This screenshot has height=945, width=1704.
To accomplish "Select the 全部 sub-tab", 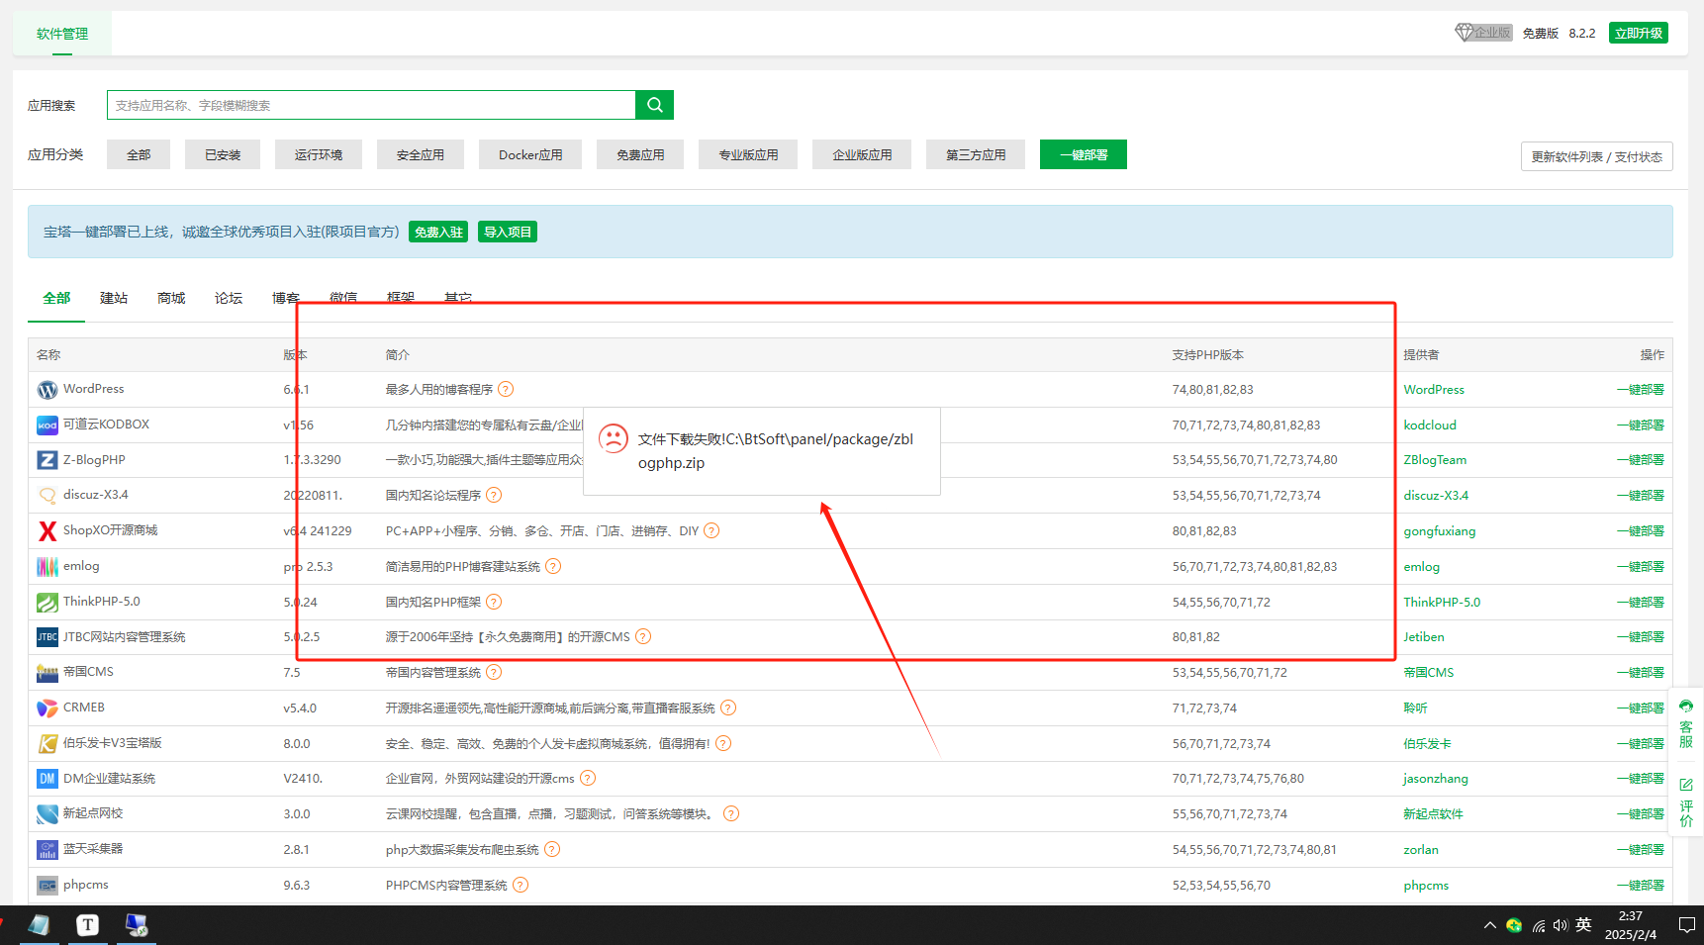I will point(56,298).
